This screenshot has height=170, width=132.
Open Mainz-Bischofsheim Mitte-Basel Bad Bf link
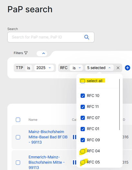click(48, 137)
